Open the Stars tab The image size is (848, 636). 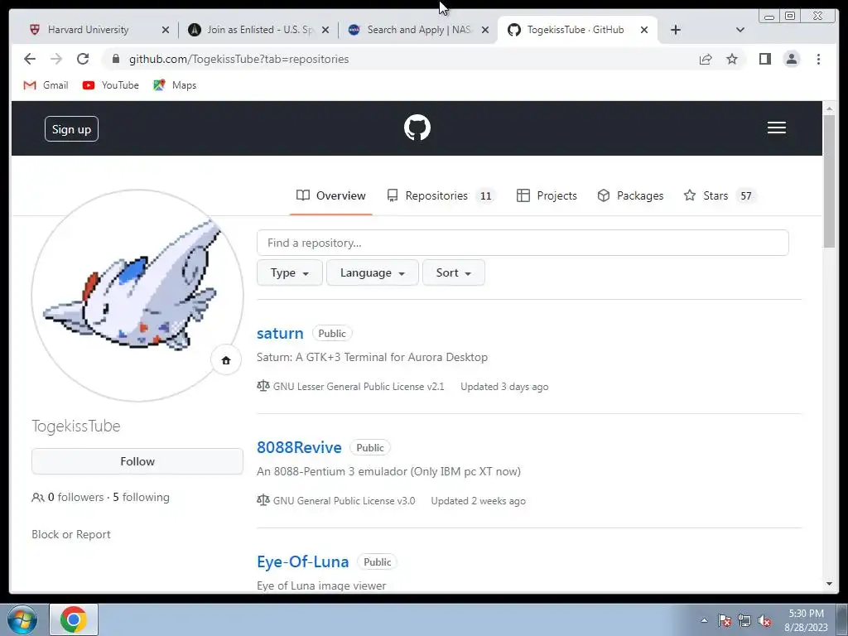[720, 195]
